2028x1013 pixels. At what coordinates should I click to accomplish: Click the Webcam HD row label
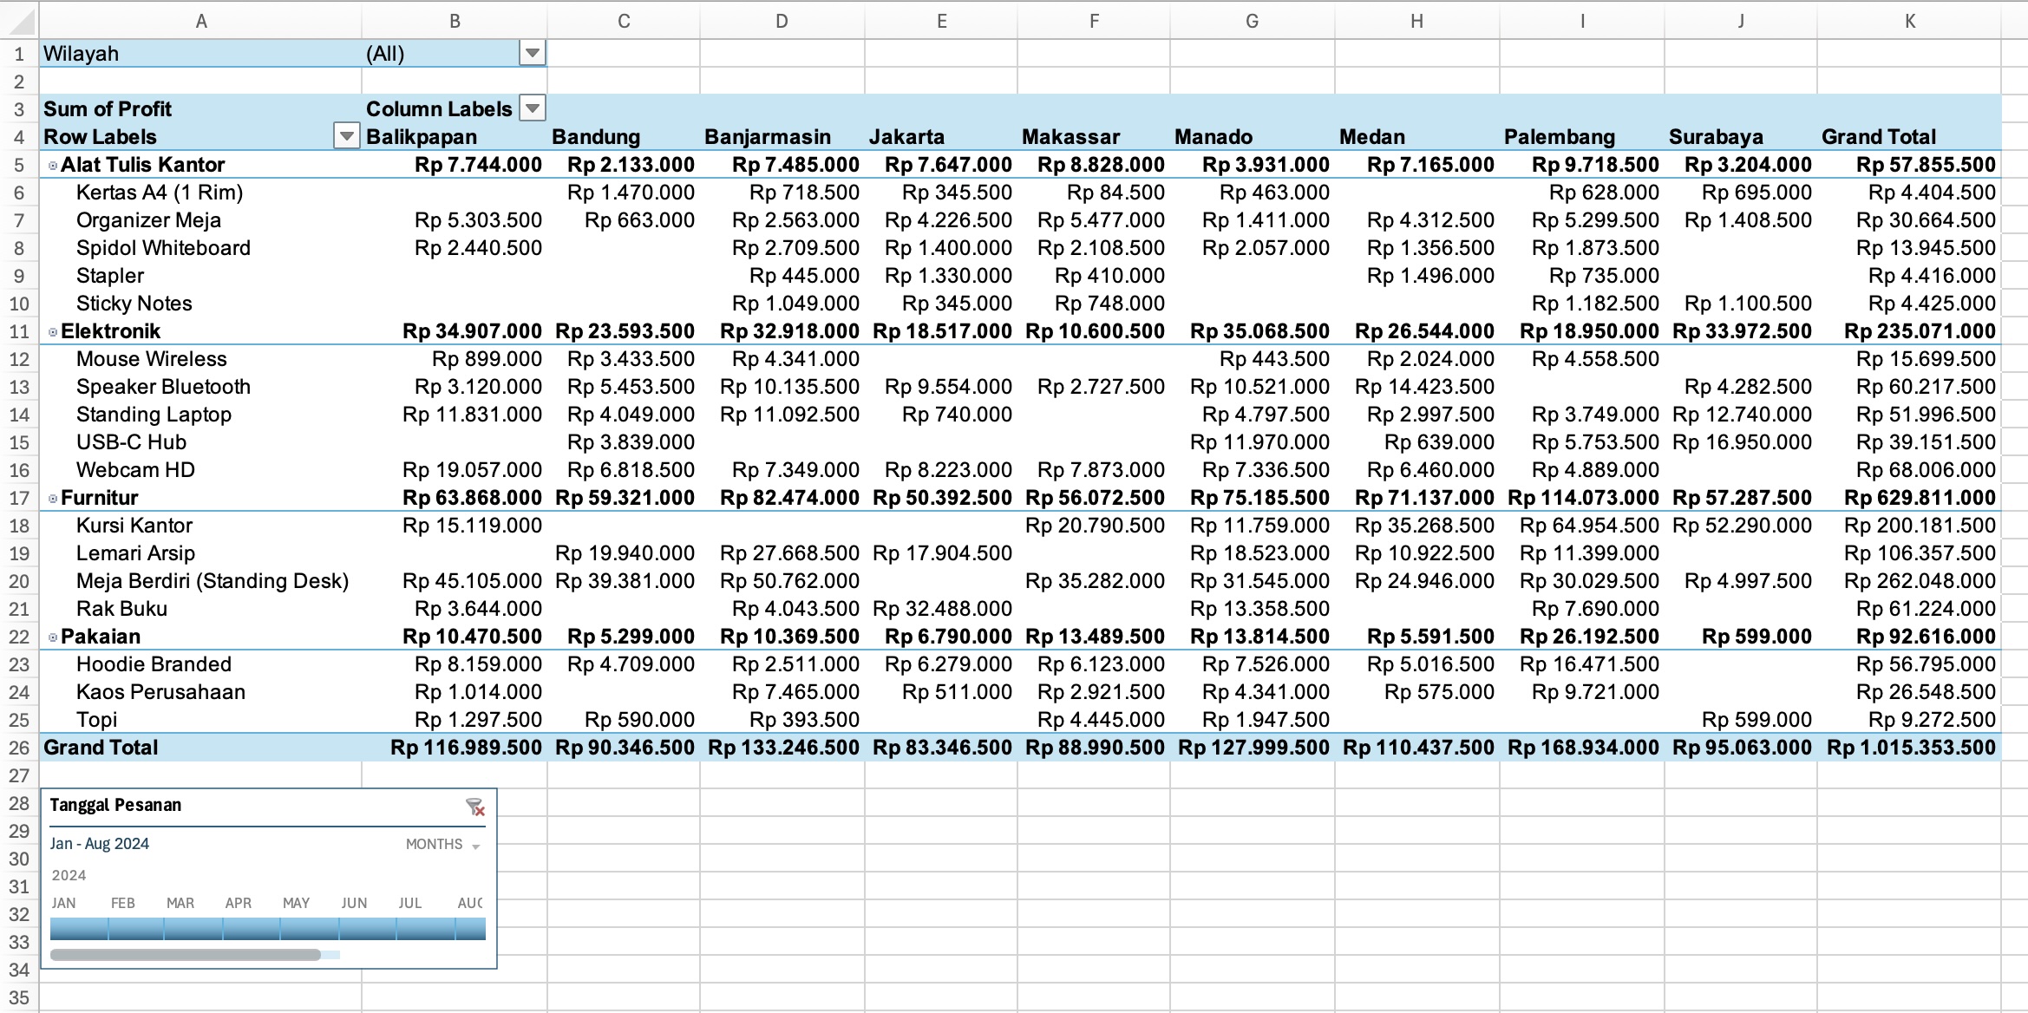(x=135, y=470)
